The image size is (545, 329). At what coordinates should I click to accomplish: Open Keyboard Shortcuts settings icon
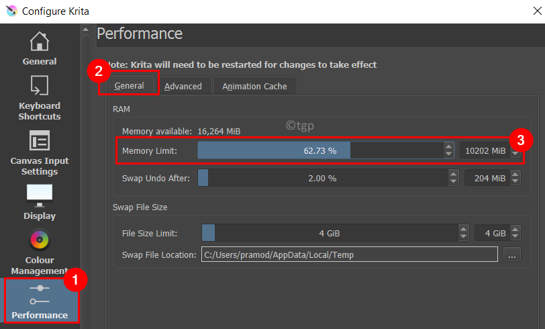point(40,85)
